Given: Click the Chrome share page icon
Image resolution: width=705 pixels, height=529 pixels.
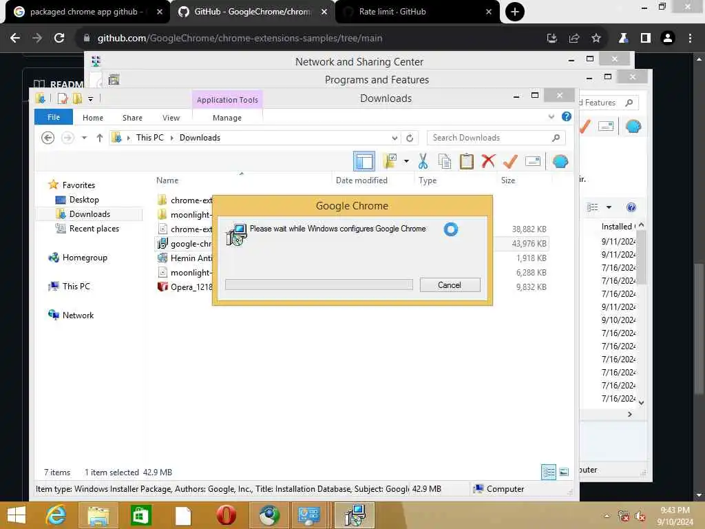Looking at the screenshot, I should click(574, 39).
